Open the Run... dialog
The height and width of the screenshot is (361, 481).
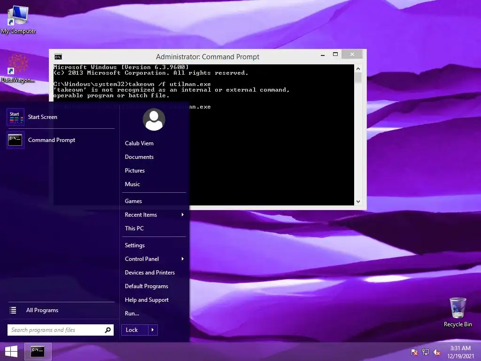coord(132,314)
